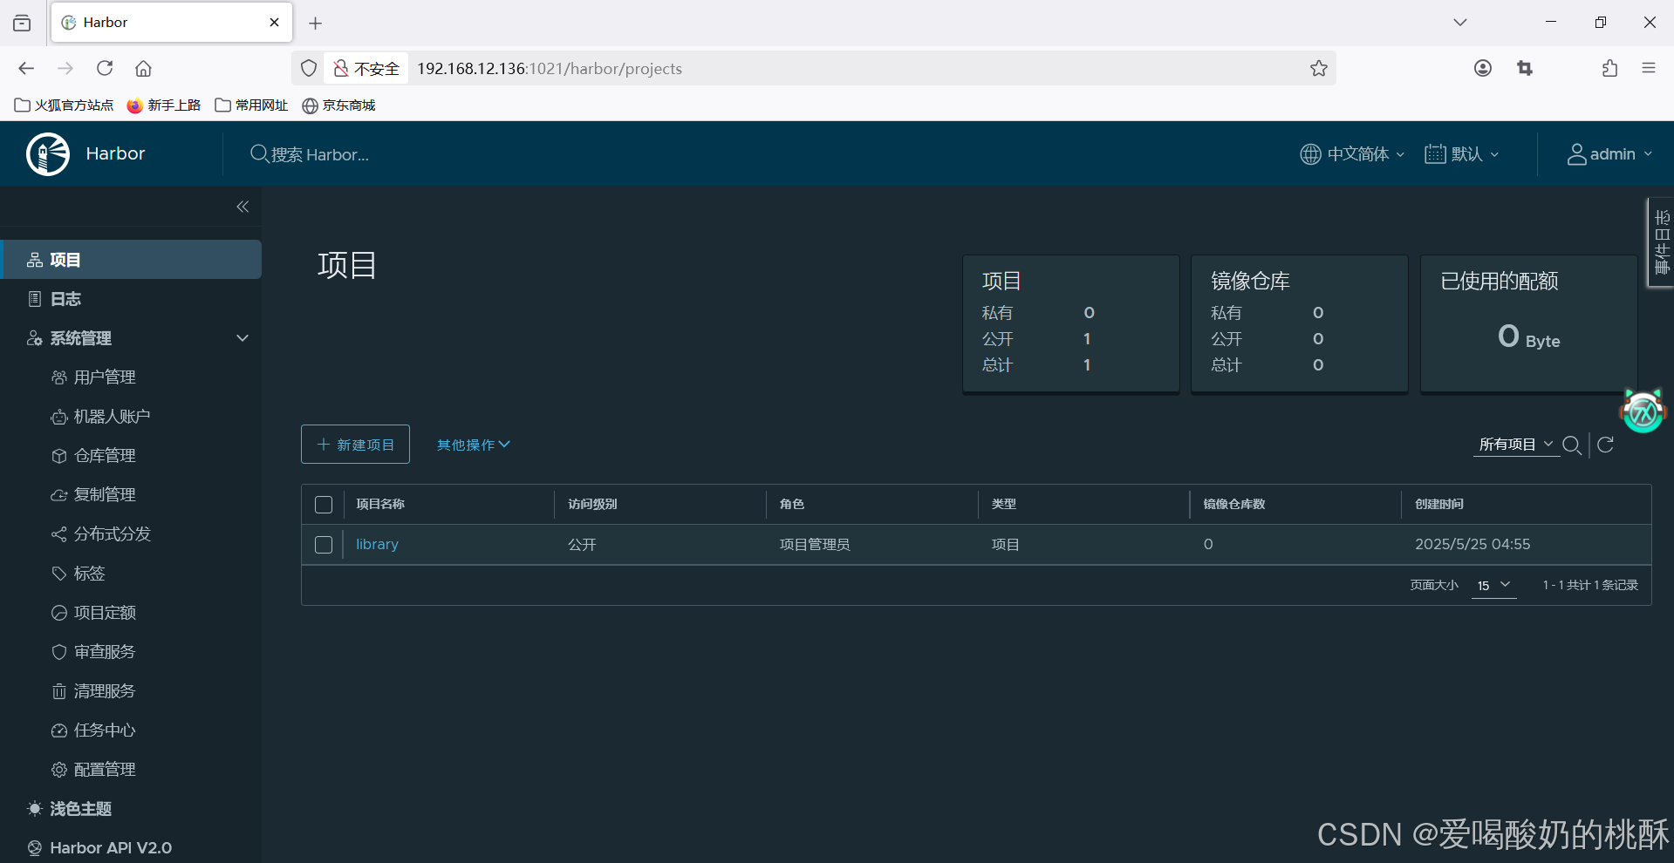Click the browser reload button
This screenshot has width=1674, height=863.
click(x=105, y=68)
